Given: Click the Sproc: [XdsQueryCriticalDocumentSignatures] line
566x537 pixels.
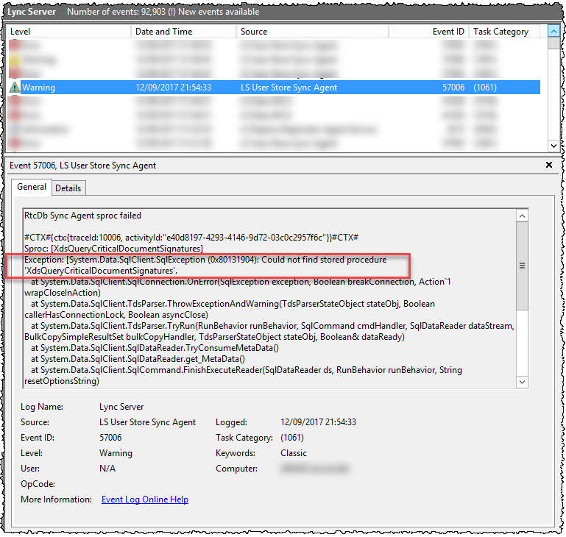Looking at the screenshot, I should tap(113, 249).
